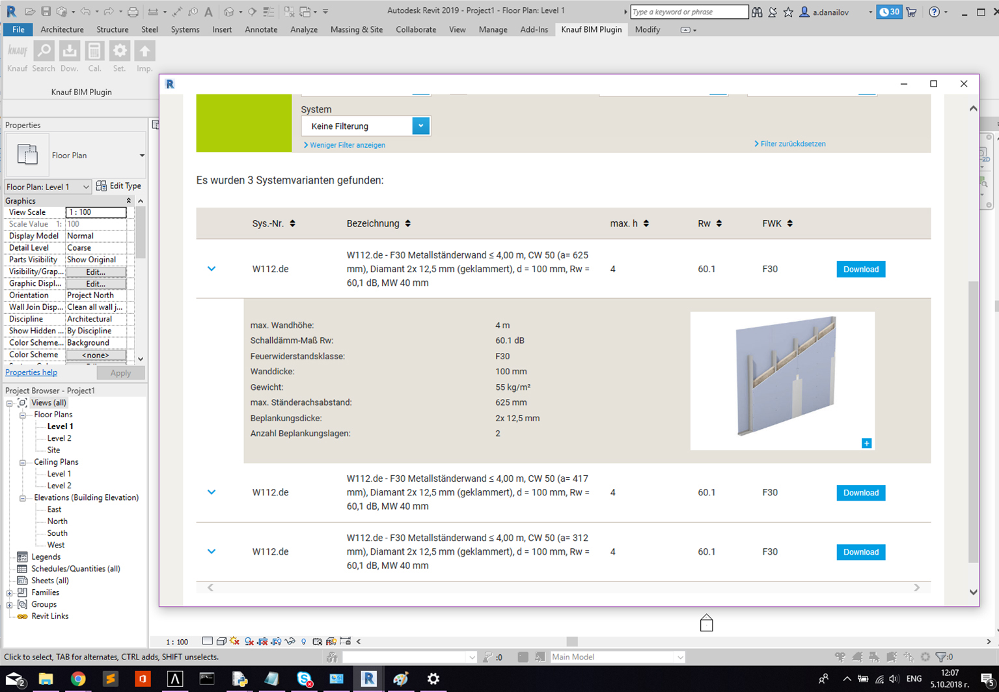Open the Properties help link

pos(31,372)
